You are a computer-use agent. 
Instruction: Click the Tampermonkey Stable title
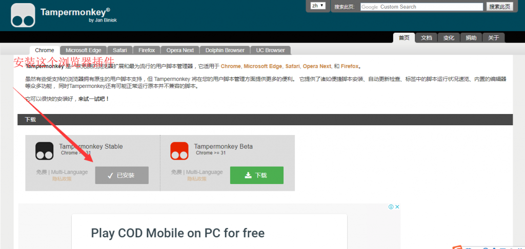pos(91,146)
